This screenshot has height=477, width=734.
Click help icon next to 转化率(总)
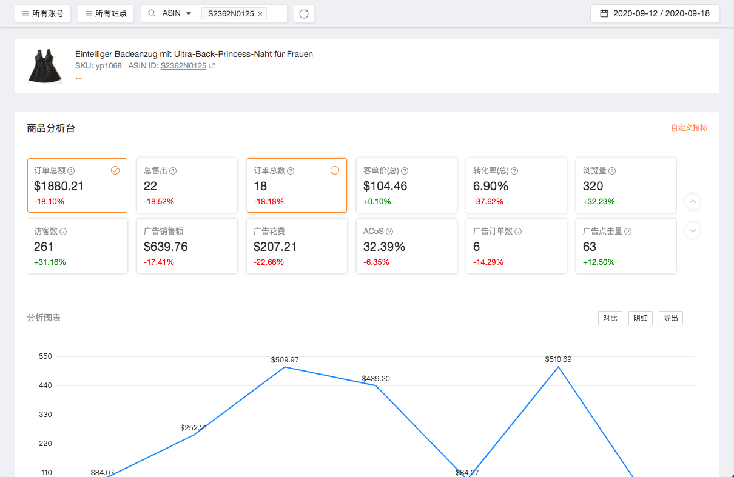coord(514,171)
